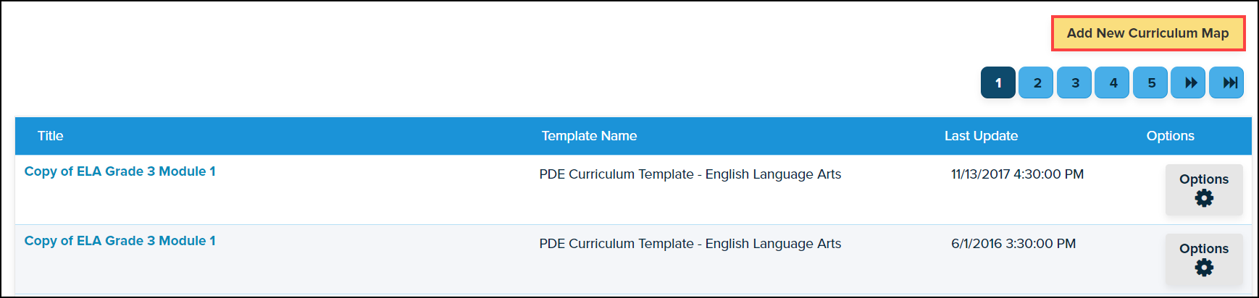The width and height of the screenshot is (1259, 298).
Task: Click the Template Name column header
Action: click(x=589, y=136)
